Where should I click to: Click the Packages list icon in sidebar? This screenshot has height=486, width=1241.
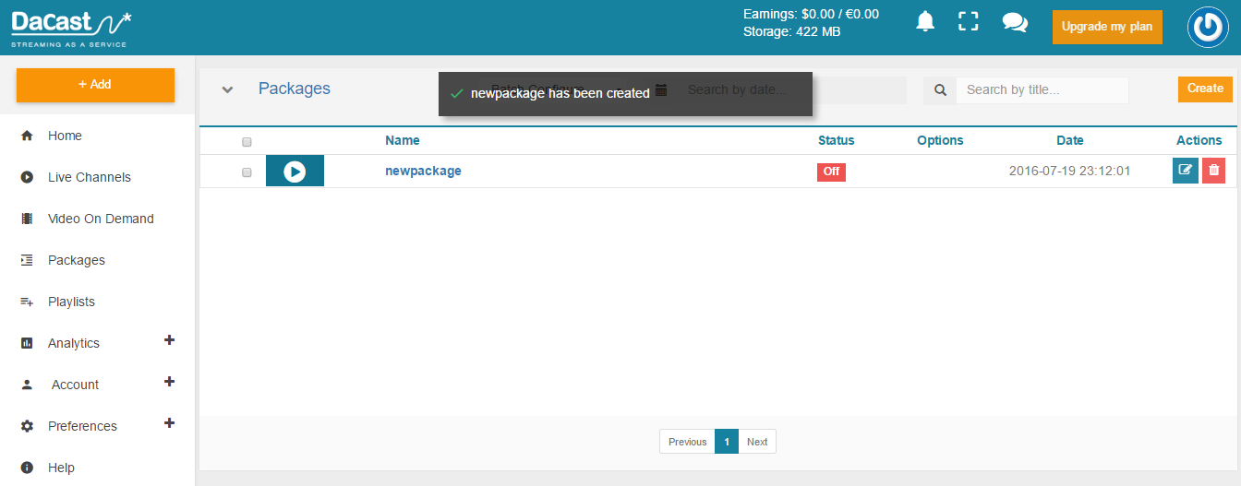pyautogui.click(x=27, y=260)
